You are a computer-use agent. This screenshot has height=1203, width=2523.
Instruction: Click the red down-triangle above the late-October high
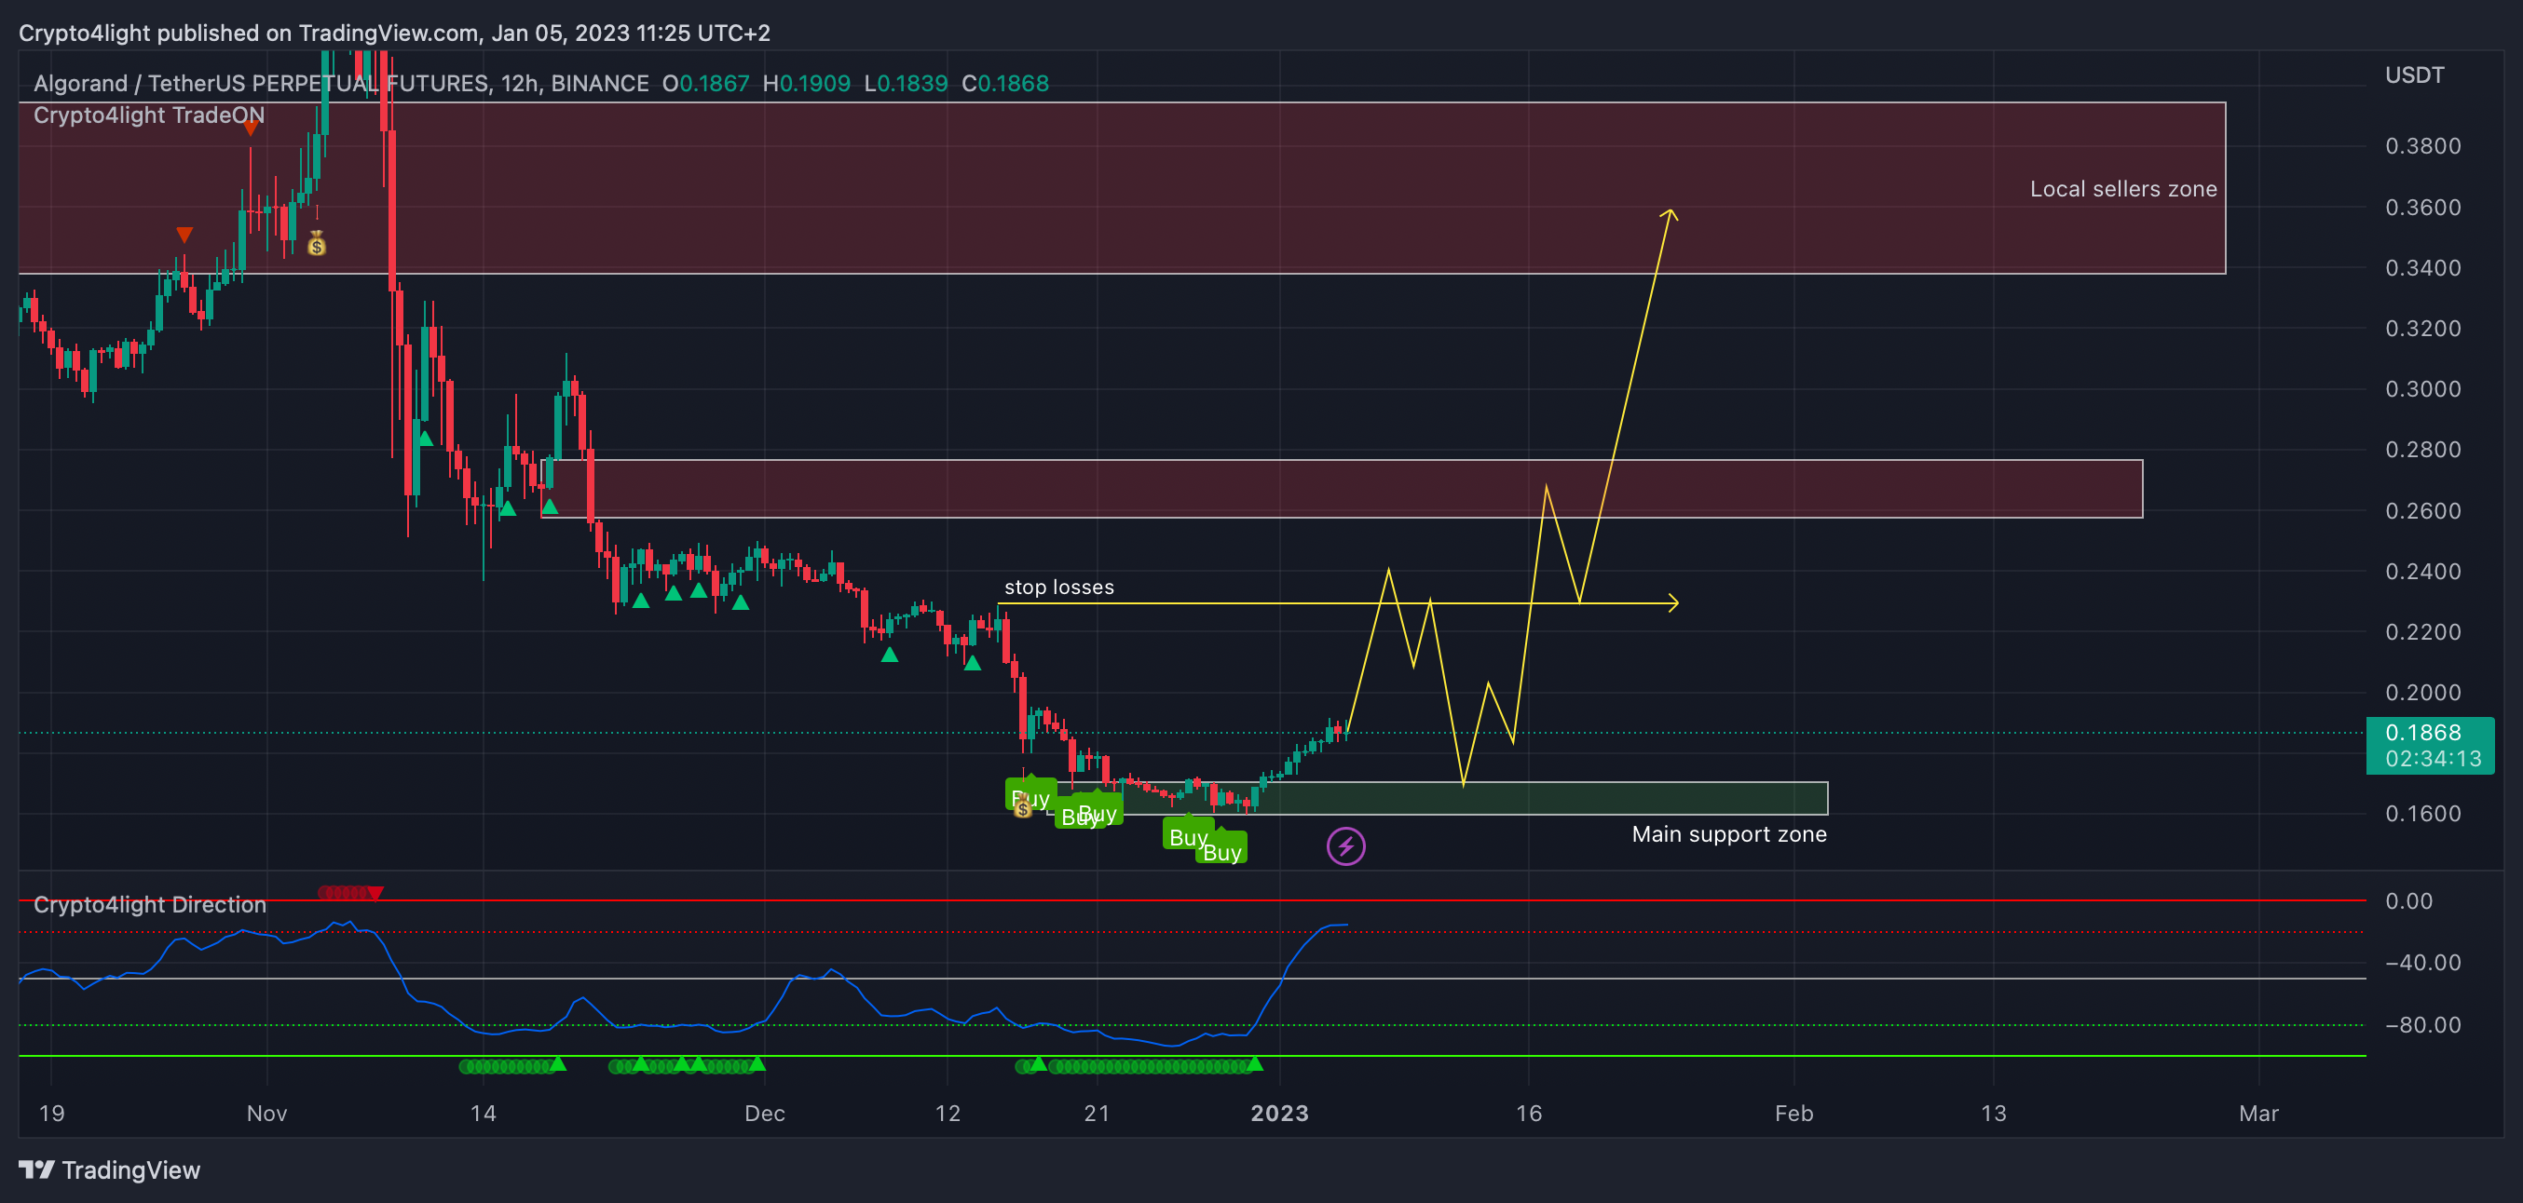251,128
